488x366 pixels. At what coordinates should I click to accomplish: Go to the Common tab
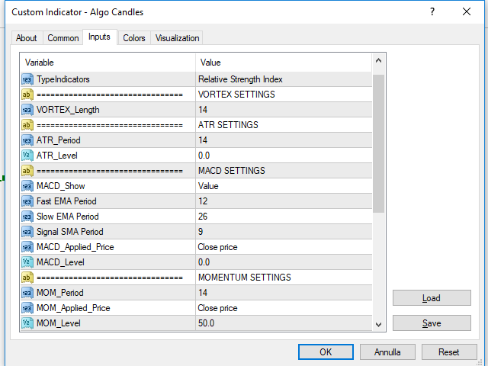click(x=63, y=38)
